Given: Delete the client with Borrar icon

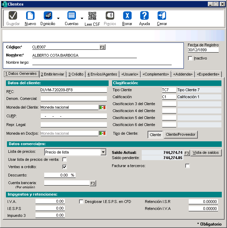Looking at the screenshot, I should click(127, 15).
